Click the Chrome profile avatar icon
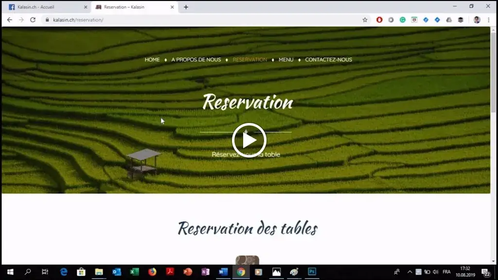 click(477, 20)
